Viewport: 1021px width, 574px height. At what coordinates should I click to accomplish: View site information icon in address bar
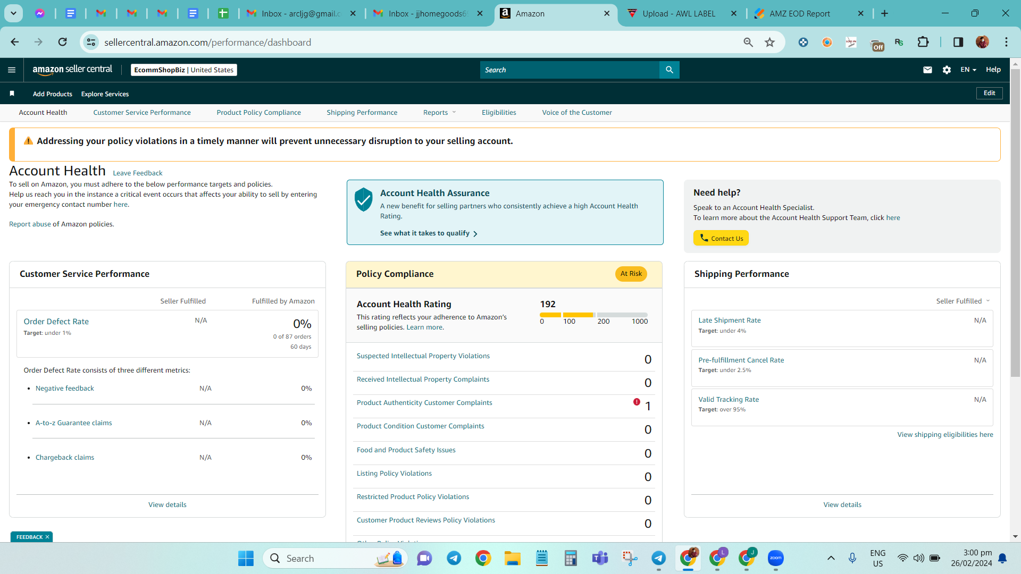coord(91,42)
